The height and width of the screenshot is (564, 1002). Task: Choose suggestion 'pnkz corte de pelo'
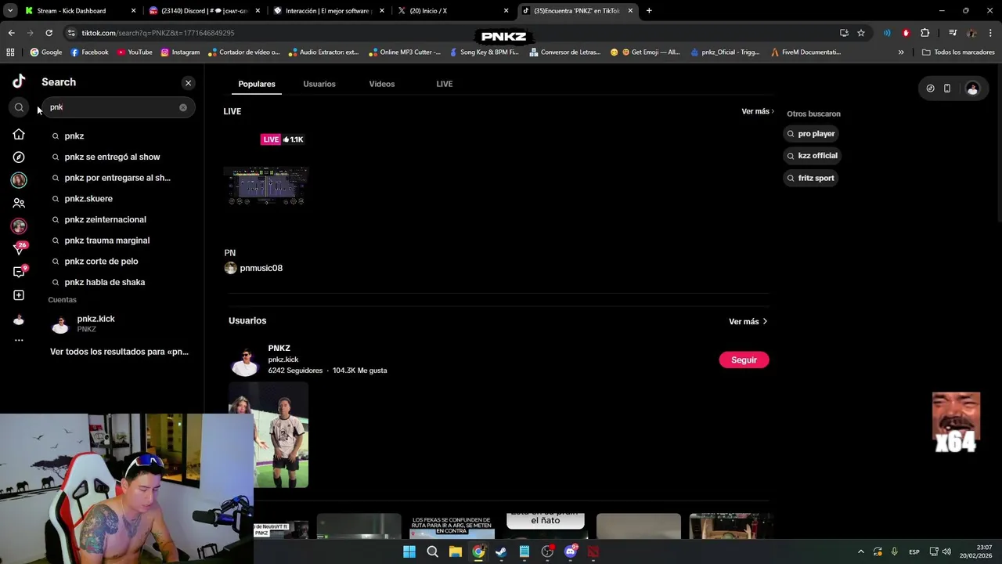click(x=101, y=261)
